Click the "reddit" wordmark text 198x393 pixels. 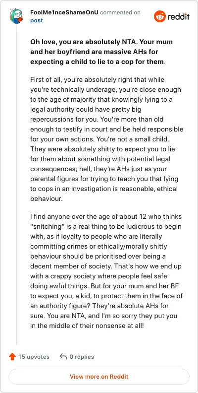click(178, 17)
